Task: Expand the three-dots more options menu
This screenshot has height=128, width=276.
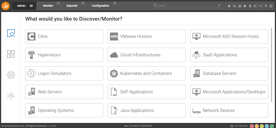Action: (260, 6)
